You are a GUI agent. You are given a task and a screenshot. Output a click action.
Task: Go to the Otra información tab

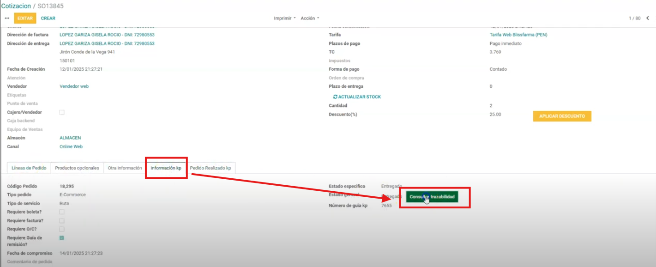(x=125, y=168)
